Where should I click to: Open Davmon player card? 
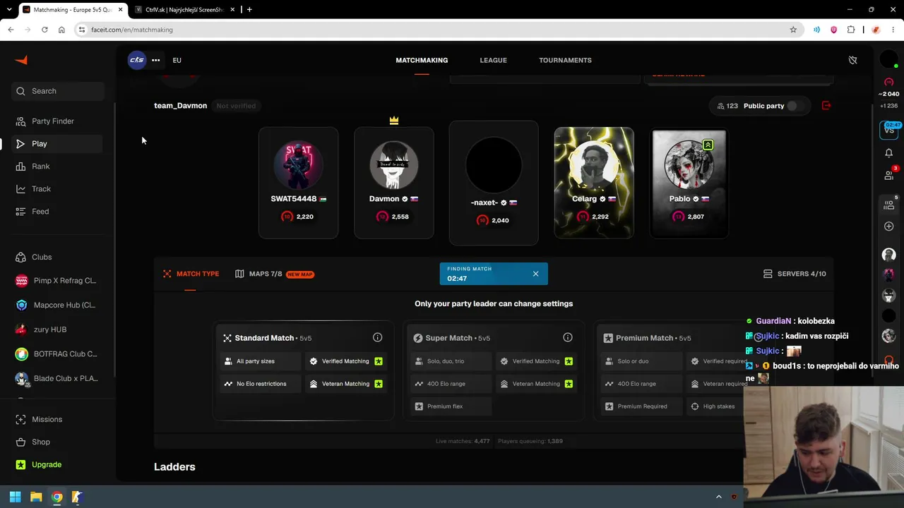(394, 183)
